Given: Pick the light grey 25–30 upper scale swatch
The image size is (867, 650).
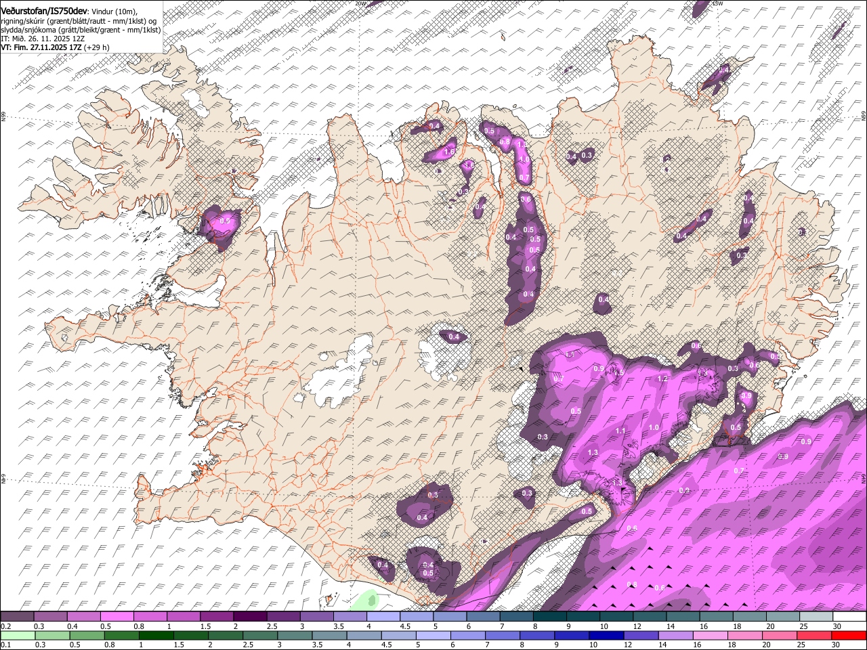Looking at the screenshot, I should point(816,617).
